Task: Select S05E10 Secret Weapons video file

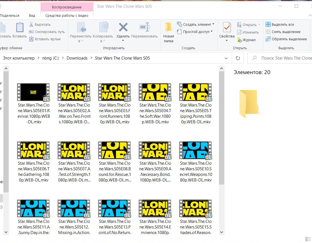Action: tap(196, 162)
